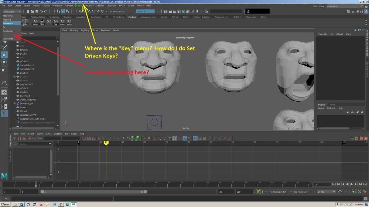Image resolution: width=369 pixels, height=207 pixels.
Task: Click the Windows Start button
Action: (x=6, y=204)
